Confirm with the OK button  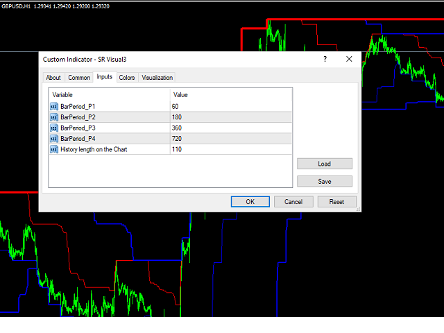(250, 202)
